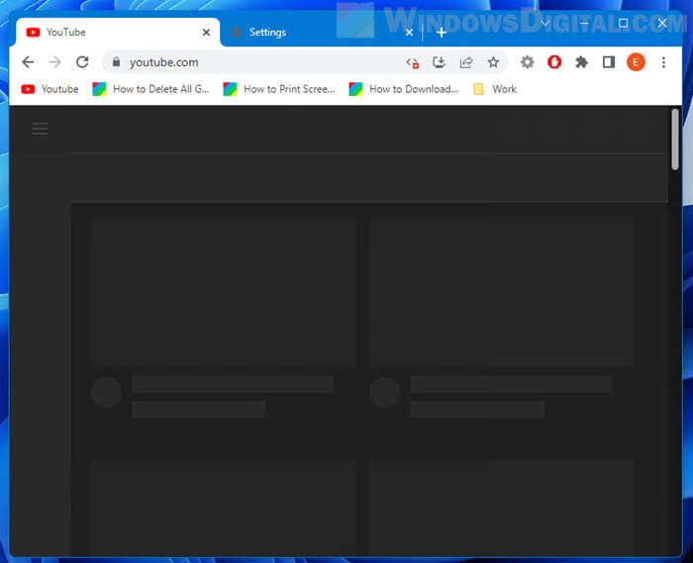693x563 pixels.
Task: Click the share this page icon
Action: (x=466, y=62)
